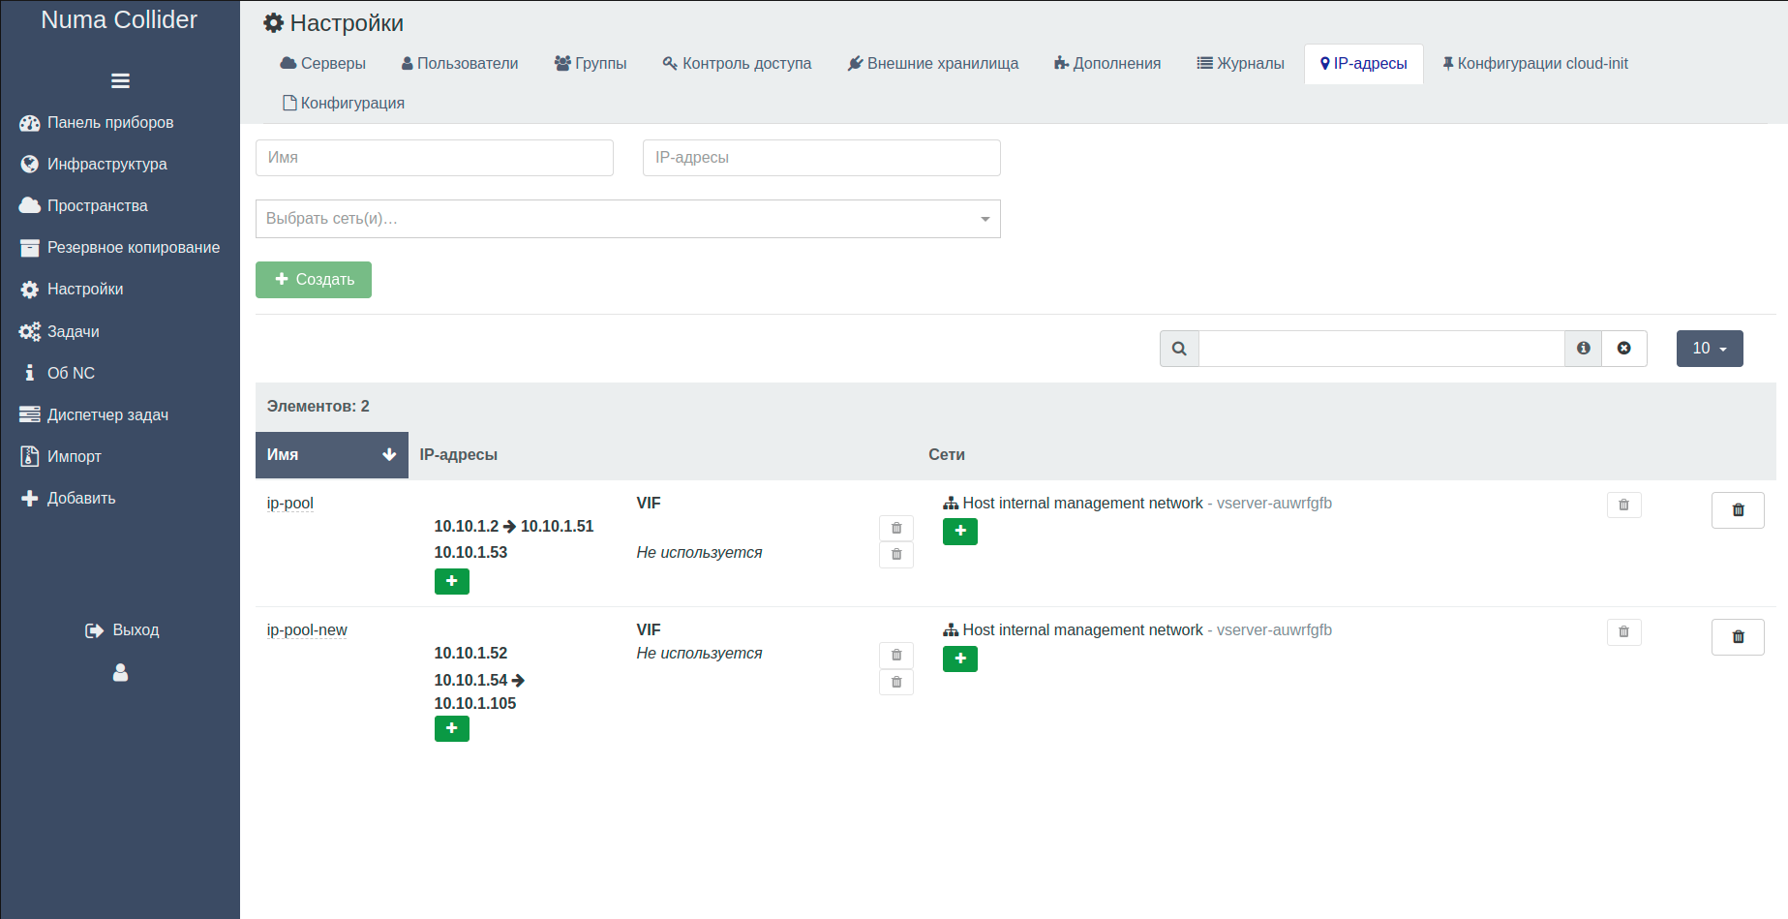This screenshot has height=919, width=1788.
Task: Switch to Дополнения tab
Action: [1107, 64]
